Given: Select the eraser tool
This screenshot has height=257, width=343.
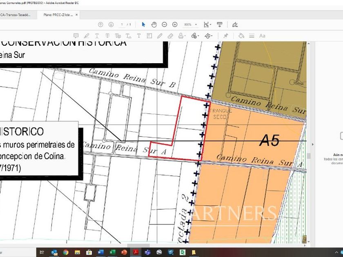Looking at the screenshot, I should coord(171,36).
